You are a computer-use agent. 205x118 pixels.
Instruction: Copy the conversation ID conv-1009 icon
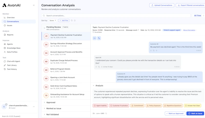[106, 113]
